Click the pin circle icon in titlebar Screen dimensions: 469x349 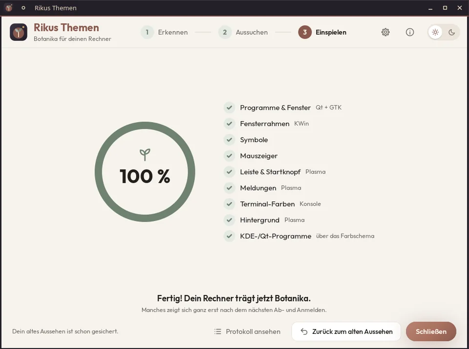tap(23, 8)
